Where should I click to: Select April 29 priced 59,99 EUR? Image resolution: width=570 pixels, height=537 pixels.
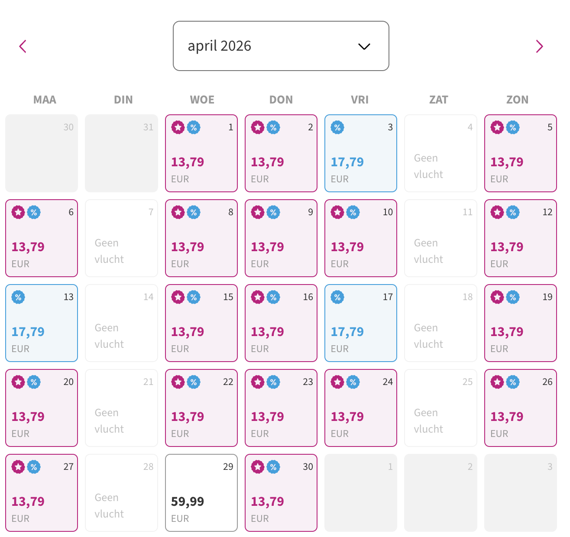[201, 493]
